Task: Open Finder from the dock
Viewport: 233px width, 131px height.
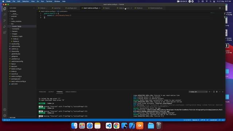Action: click(x=74, y=126)
